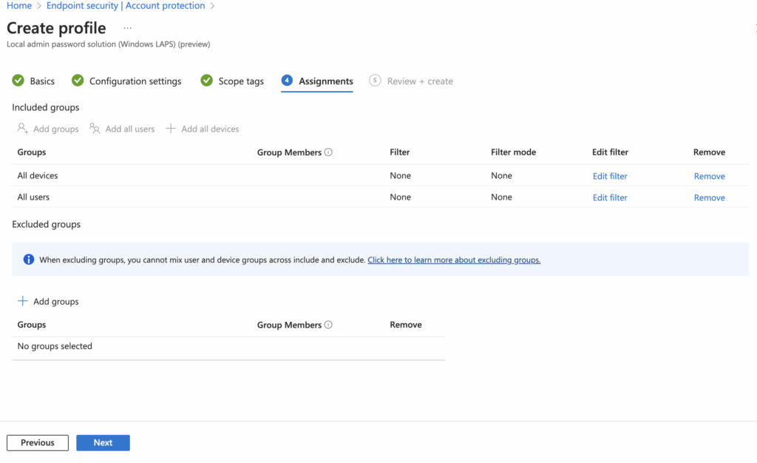Select the Assignments step
The height and width of the screenshot is (463, 757).
tap(325, 81)
